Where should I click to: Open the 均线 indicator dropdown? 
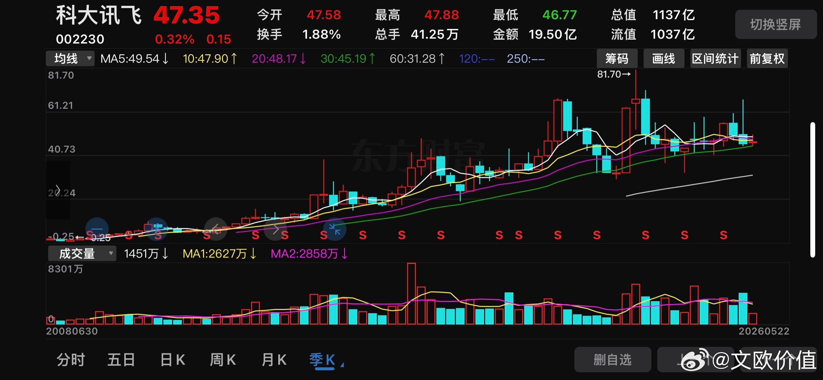(x=70, y=59)
